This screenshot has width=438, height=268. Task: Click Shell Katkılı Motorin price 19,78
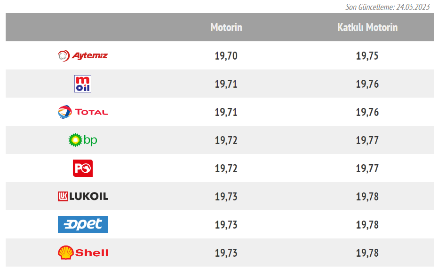367,253
